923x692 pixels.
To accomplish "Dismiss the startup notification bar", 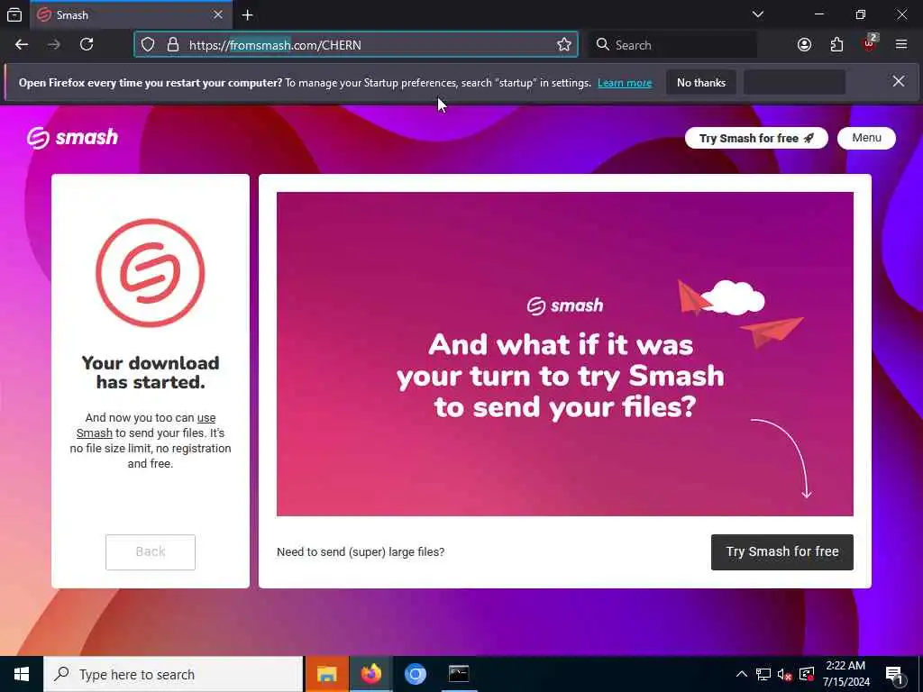I will pyautogui.click(x=899, y=81).
